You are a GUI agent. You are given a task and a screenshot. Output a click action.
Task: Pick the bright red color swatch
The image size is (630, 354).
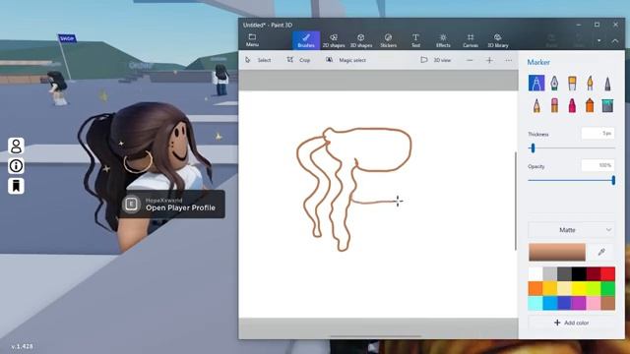tap(608, 274)
